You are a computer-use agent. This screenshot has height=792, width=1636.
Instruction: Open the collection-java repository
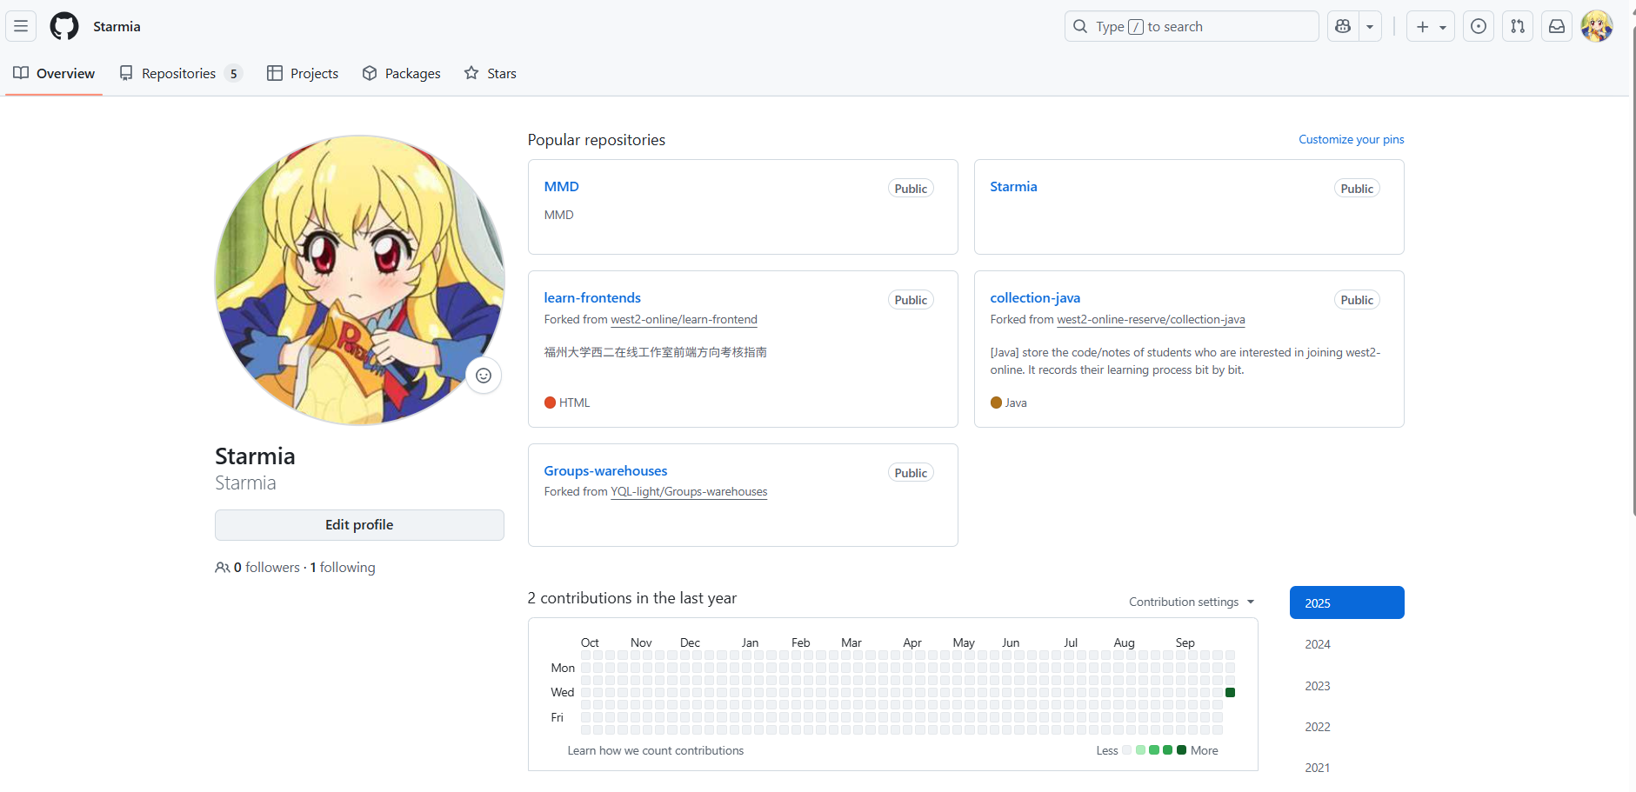point(1035,298)
